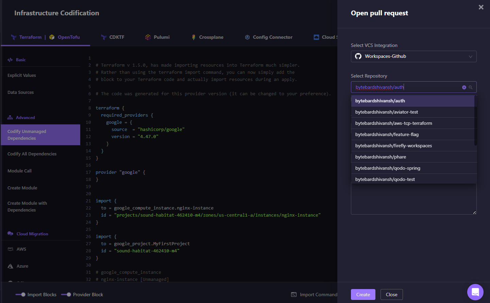Image resolution: width=490 pixels, height=303 pixels.
Task: Click the Crossplane popsicle icon
Action: point(193,37)
